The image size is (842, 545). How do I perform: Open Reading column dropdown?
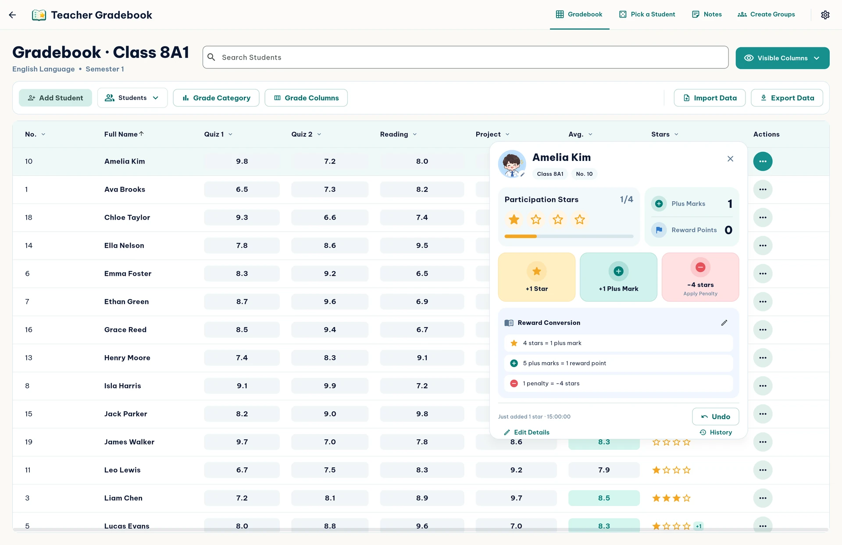click(414, 134)
